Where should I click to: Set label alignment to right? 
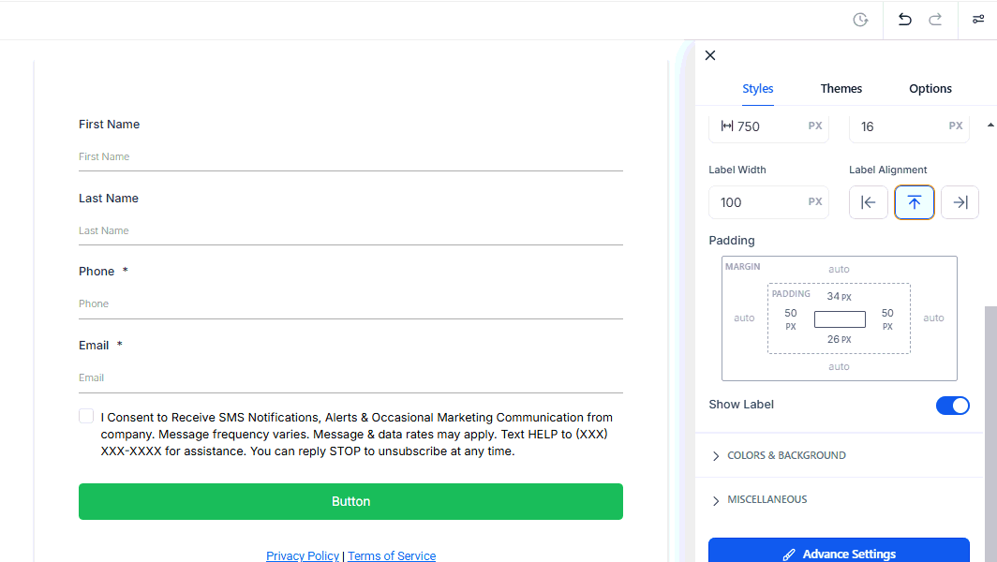(x=960, y=202)
